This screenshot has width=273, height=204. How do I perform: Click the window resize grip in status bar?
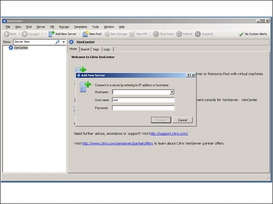tap(268, 178)
